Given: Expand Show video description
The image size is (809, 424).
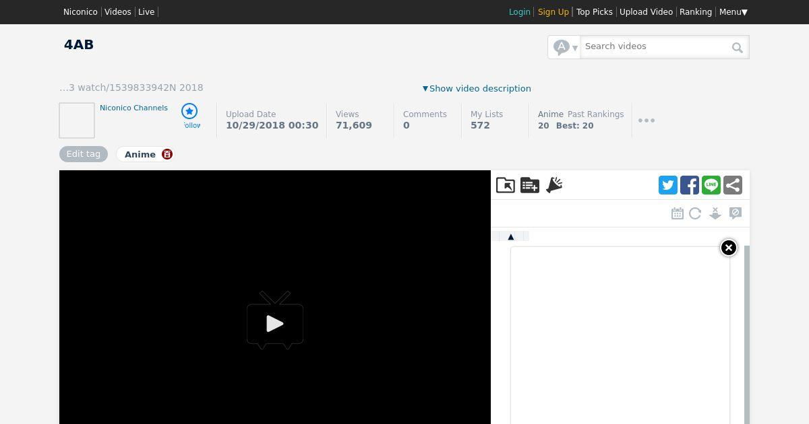Looking at the screenshot, I should 477,88.
